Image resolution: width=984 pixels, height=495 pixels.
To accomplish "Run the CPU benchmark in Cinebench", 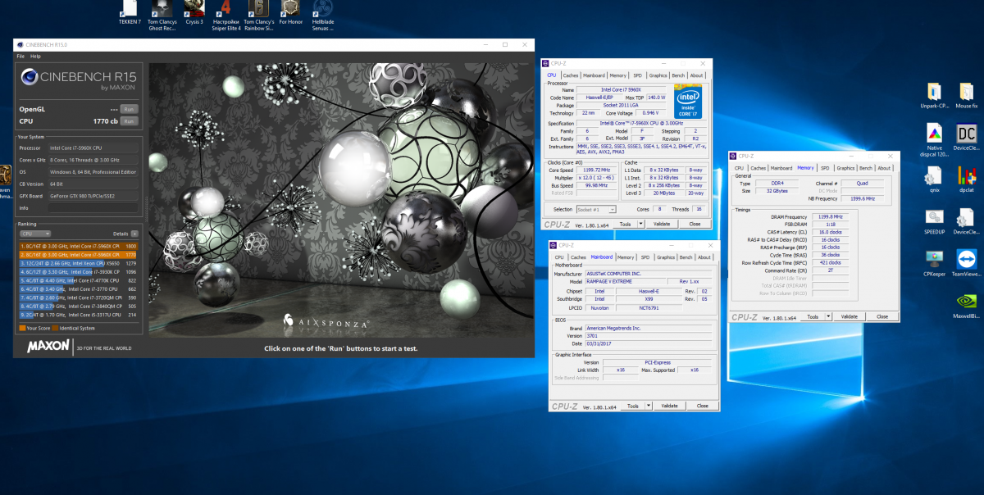I will [x=129, y=121].
